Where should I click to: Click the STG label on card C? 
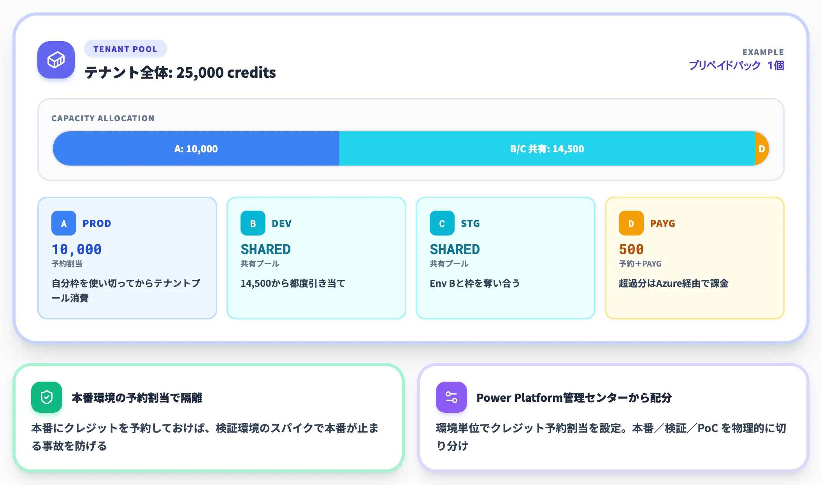pos(470,223)
